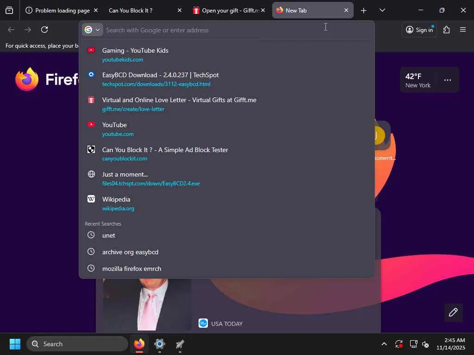Click the canyoublockit shield favicon

[91, 149]
